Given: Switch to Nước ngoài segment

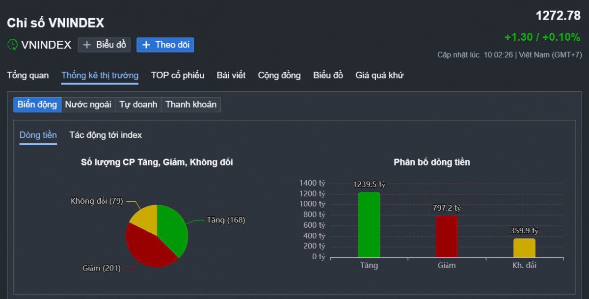Looking at the screenshot, I should point(88,105).
